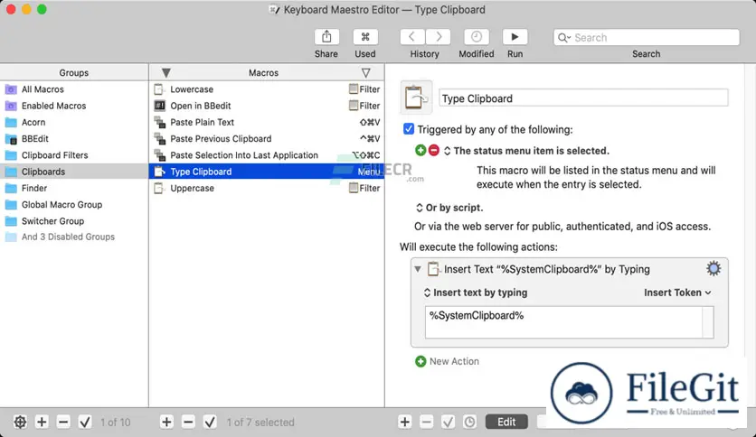756x437 pixels.
Task: Add a new macro group
Action: tap(42, 422)
